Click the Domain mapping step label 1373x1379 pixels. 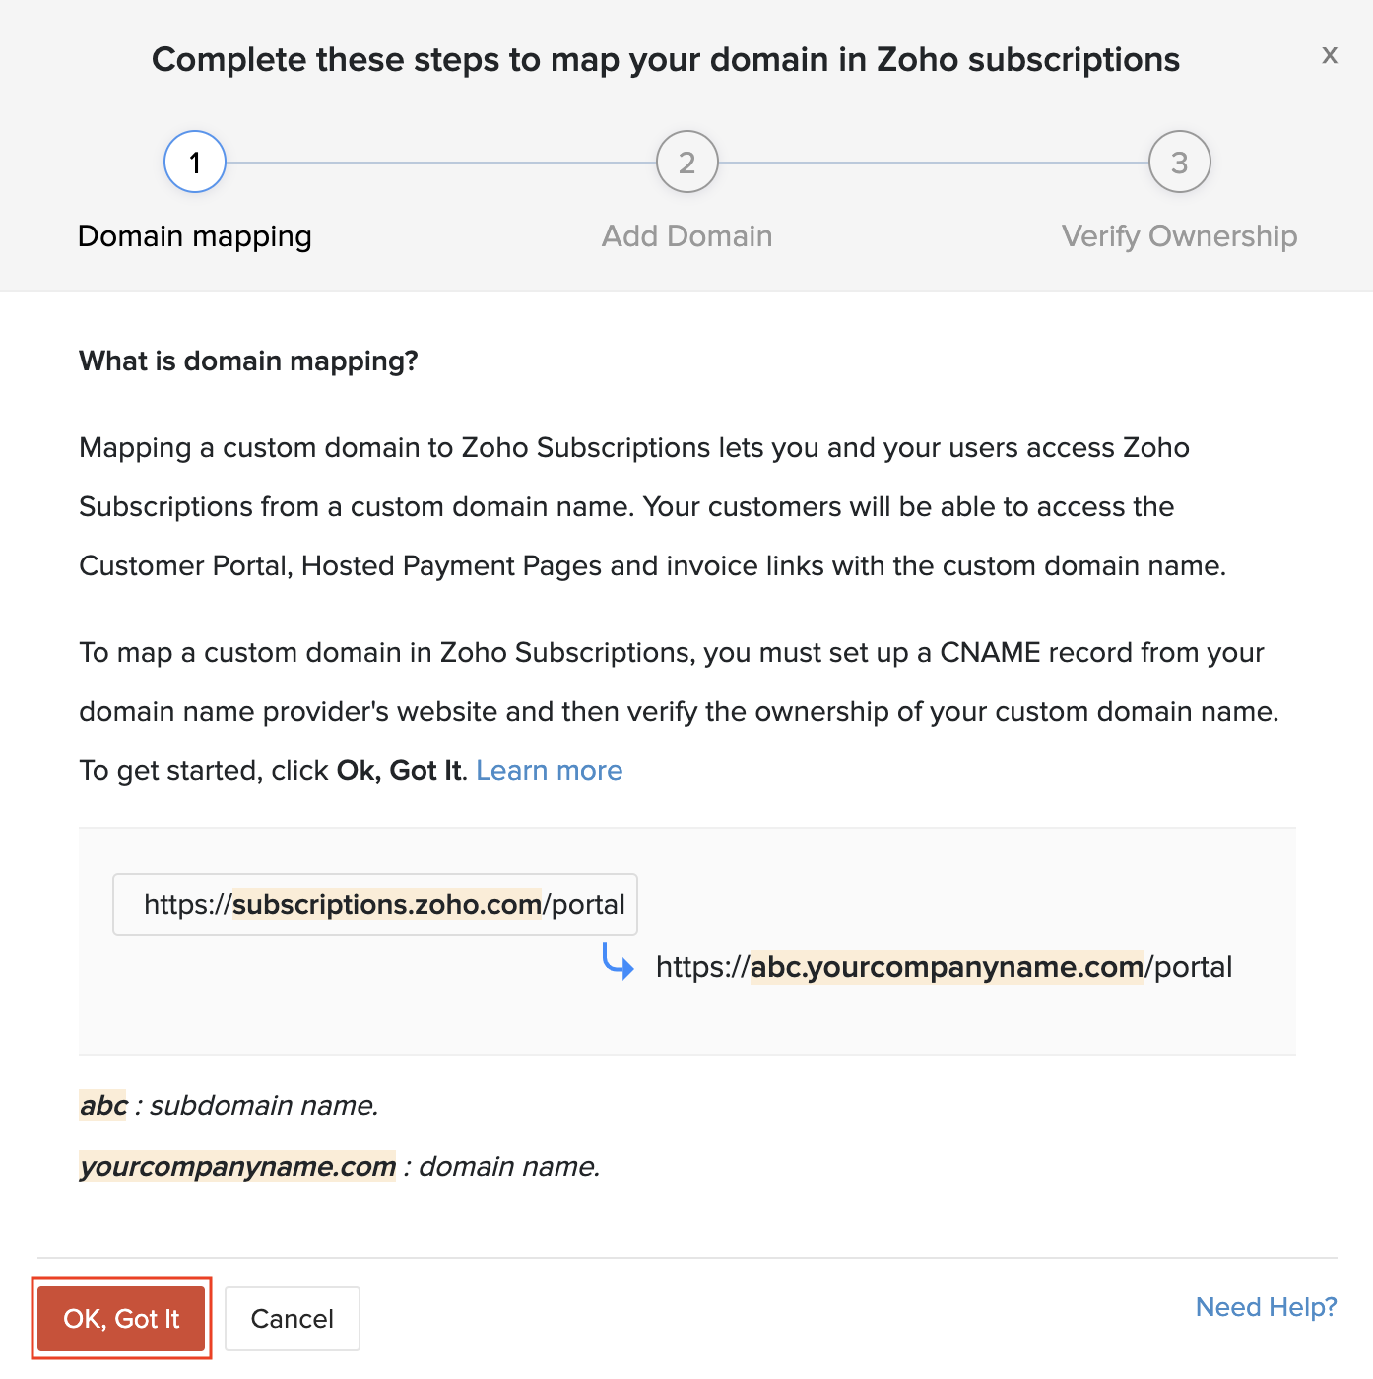click(x=194, y=236)
